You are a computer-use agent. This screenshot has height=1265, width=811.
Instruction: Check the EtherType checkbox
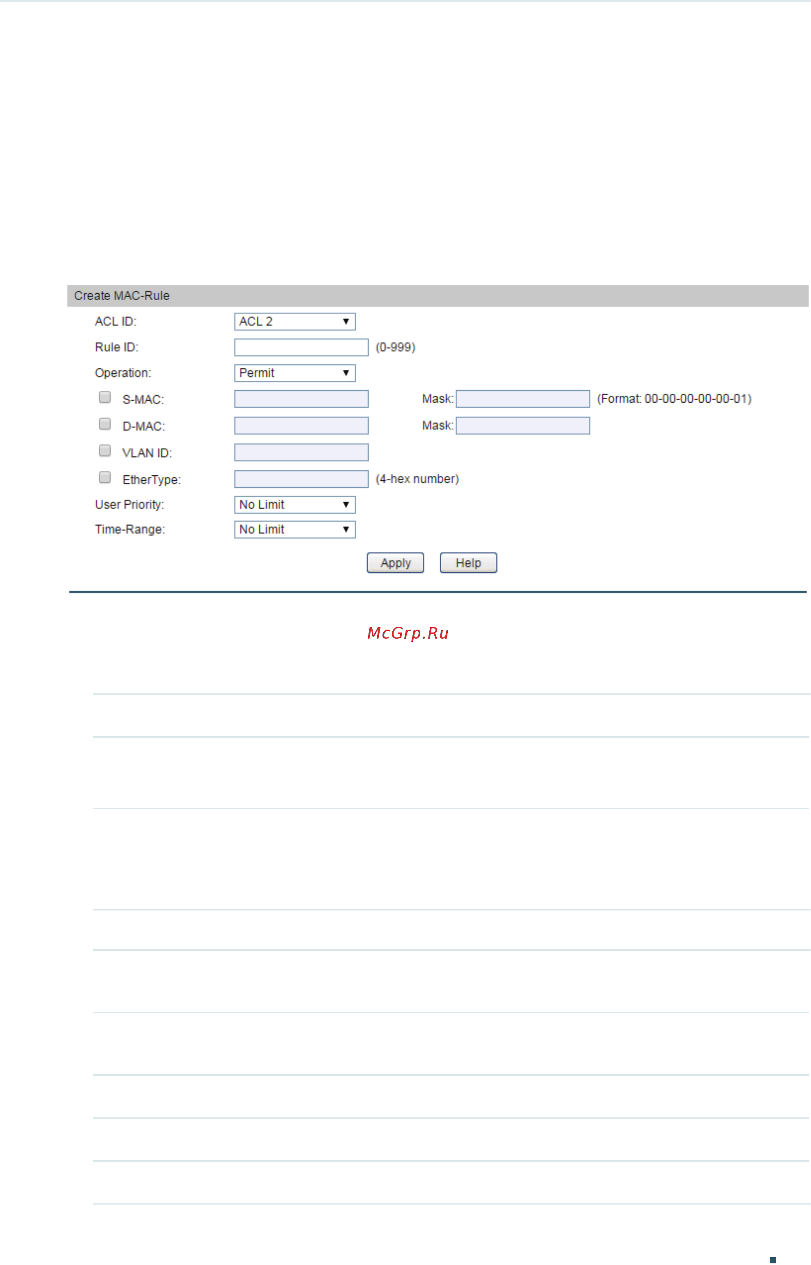click(x=105, y=477)
